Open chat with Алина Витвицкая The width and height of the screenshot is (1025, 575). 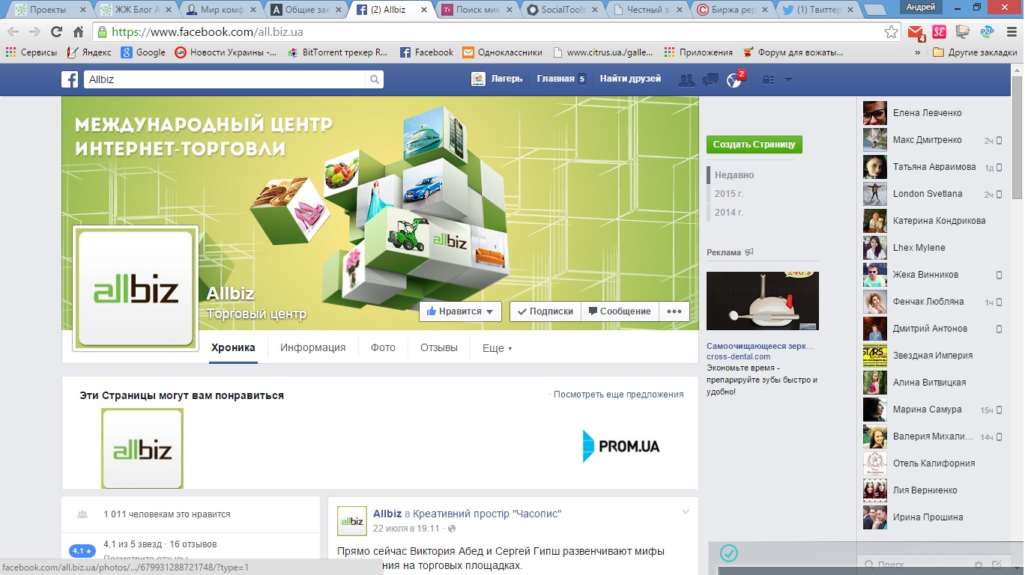click(x=934, y=383)
